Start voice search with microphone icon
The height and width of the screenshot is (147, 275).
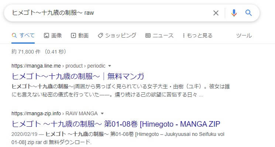pyautogui.click(x=234, y=13)
